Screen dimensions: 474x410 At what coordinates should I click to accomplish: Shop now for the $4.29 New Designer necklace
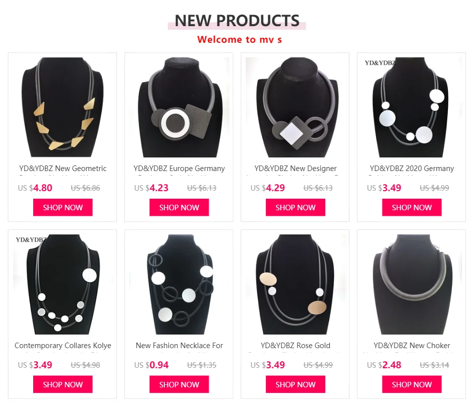click(x=296, y=207)
